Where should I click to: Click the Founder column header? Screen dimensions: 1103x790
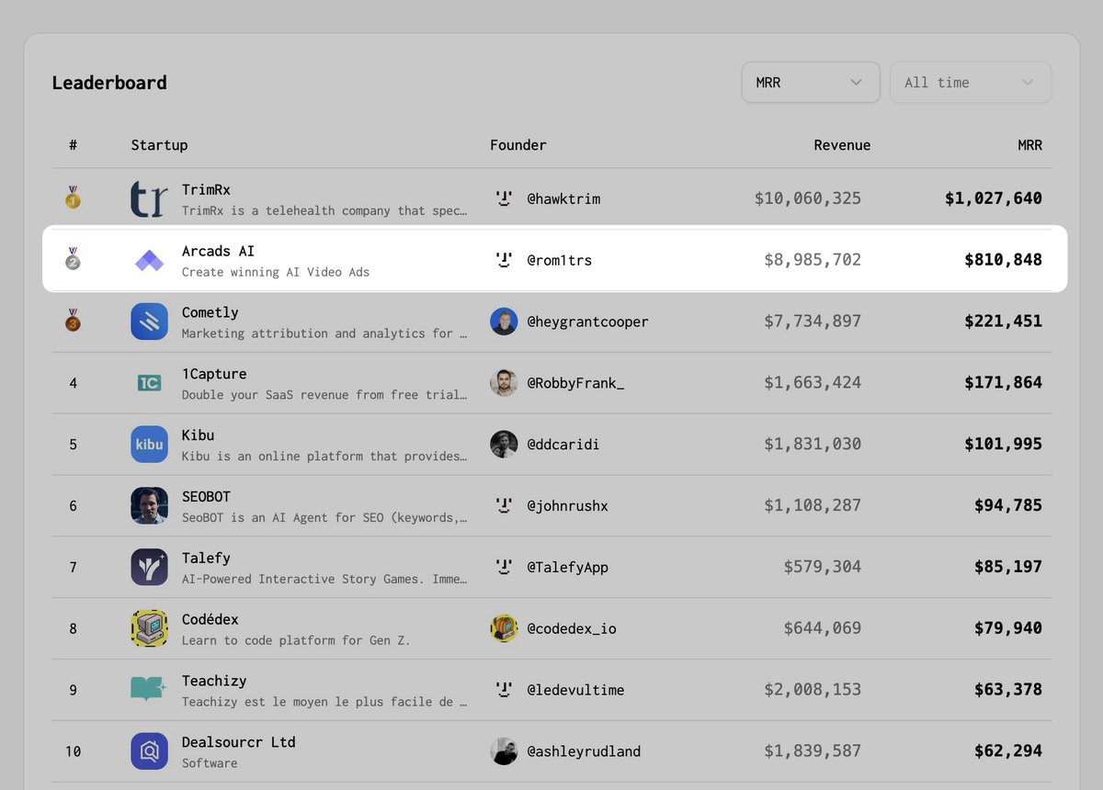coord(518,145)
